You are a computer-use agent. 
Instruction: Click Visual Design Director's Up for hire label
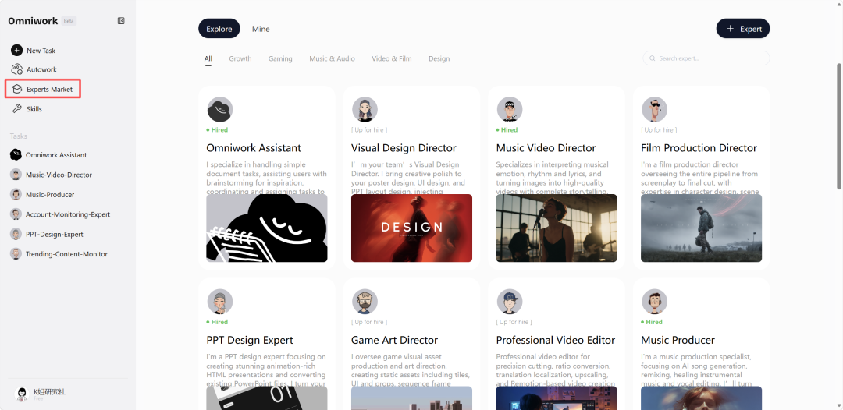point(369,130)
